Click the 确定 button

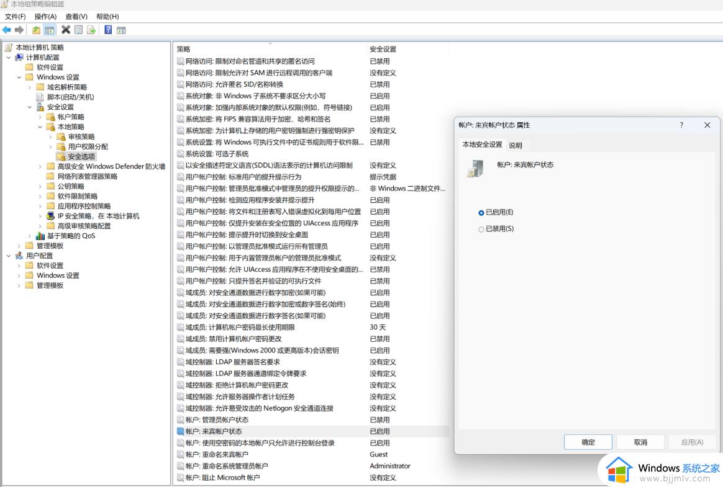click(588, 442)
